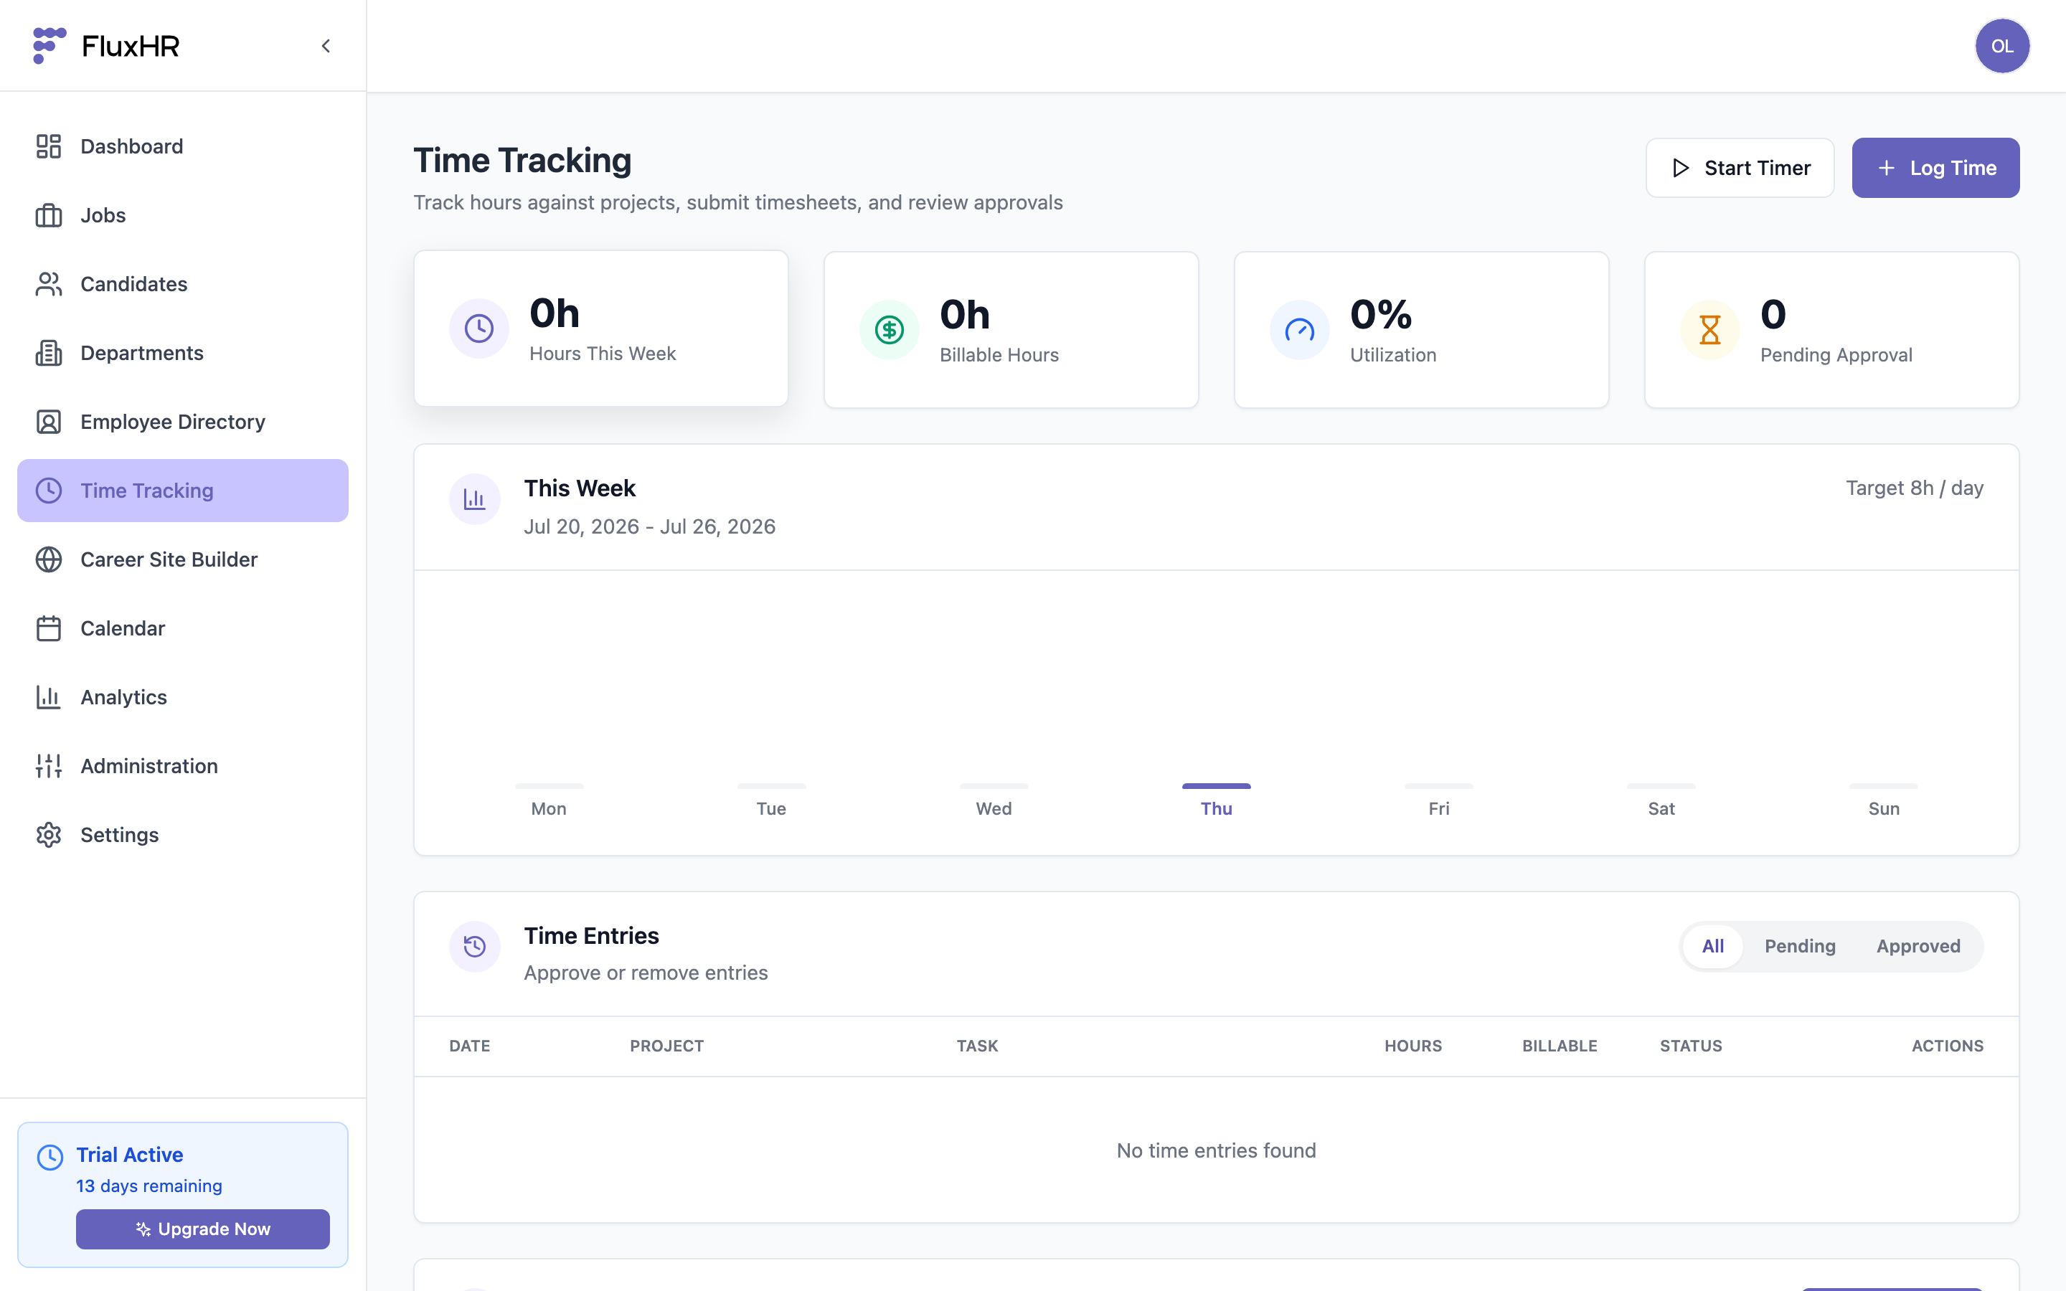This screenshot has height=1291, width=2066.
Task: Click the Upgrade Now button
Action: point(202,1229)
